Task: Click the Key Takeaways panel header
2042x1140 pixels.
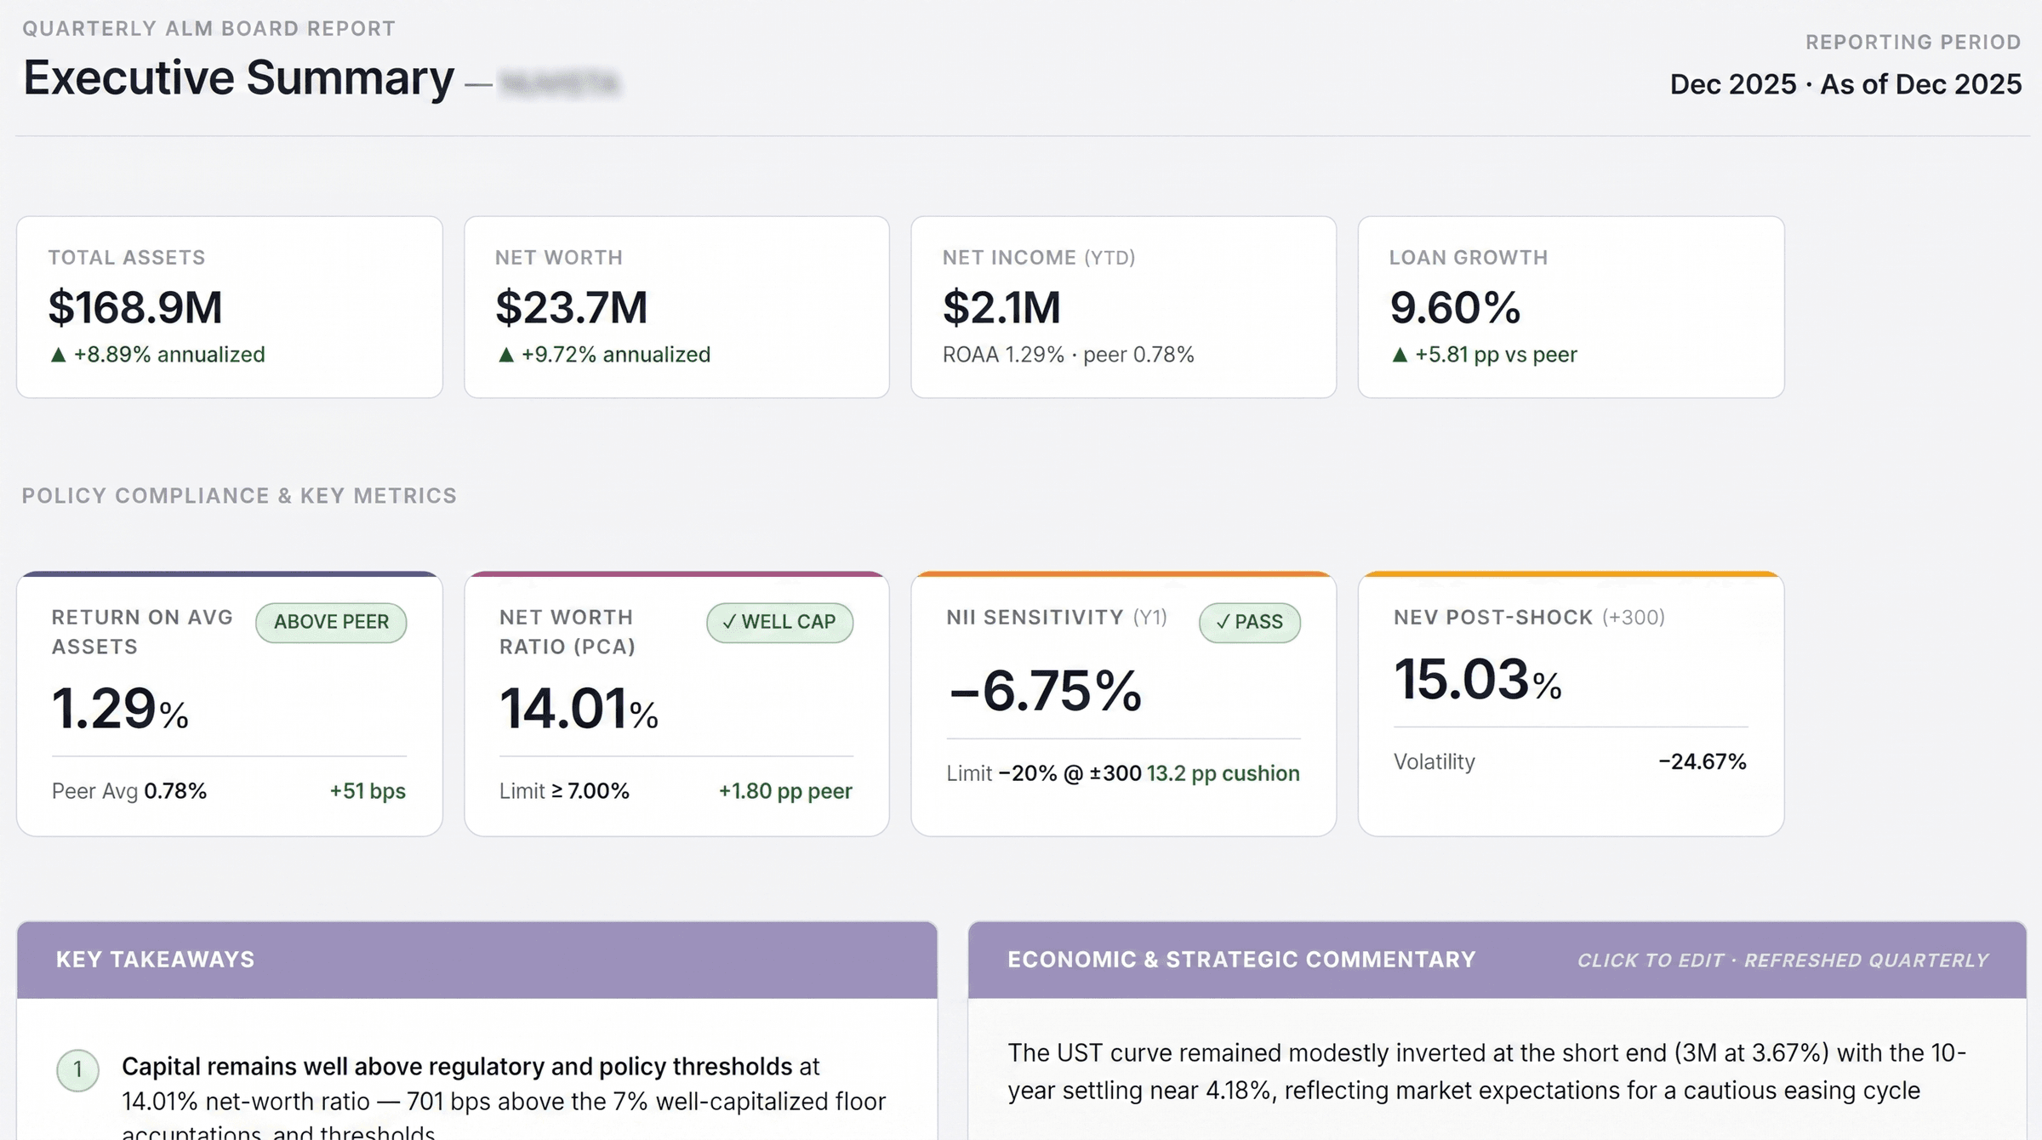Action: (155, 960)
